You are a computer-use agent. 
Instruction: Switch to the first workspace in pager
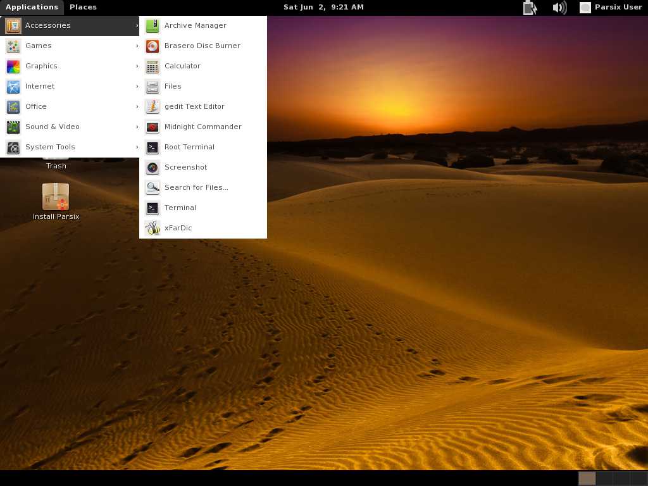point(587,478)
